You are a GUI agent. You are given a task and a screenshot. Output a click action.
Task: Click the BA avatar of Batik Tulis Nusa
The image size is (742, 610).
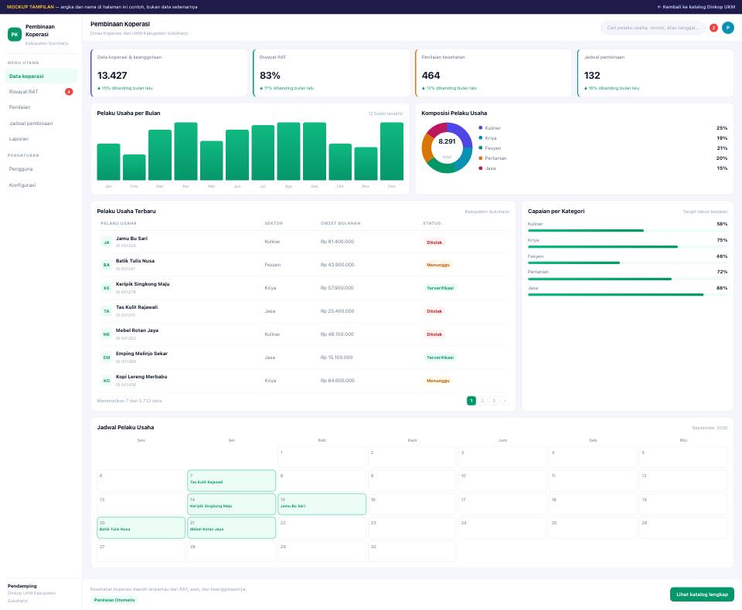[x=107, y=265]
